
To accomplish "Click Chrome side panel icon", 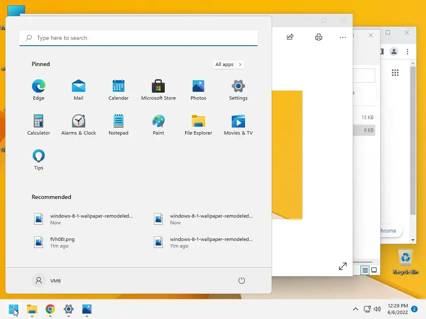I will pos(382,52).
